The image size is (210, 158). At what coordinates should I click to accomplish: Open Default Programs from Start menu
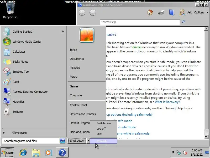pyautogui.click(x=80, y=123)
